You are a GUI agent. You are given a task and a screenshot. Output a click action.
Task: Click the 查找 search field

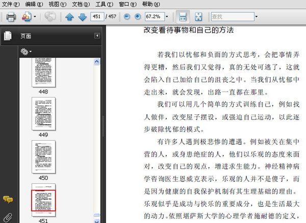[233, 17]
